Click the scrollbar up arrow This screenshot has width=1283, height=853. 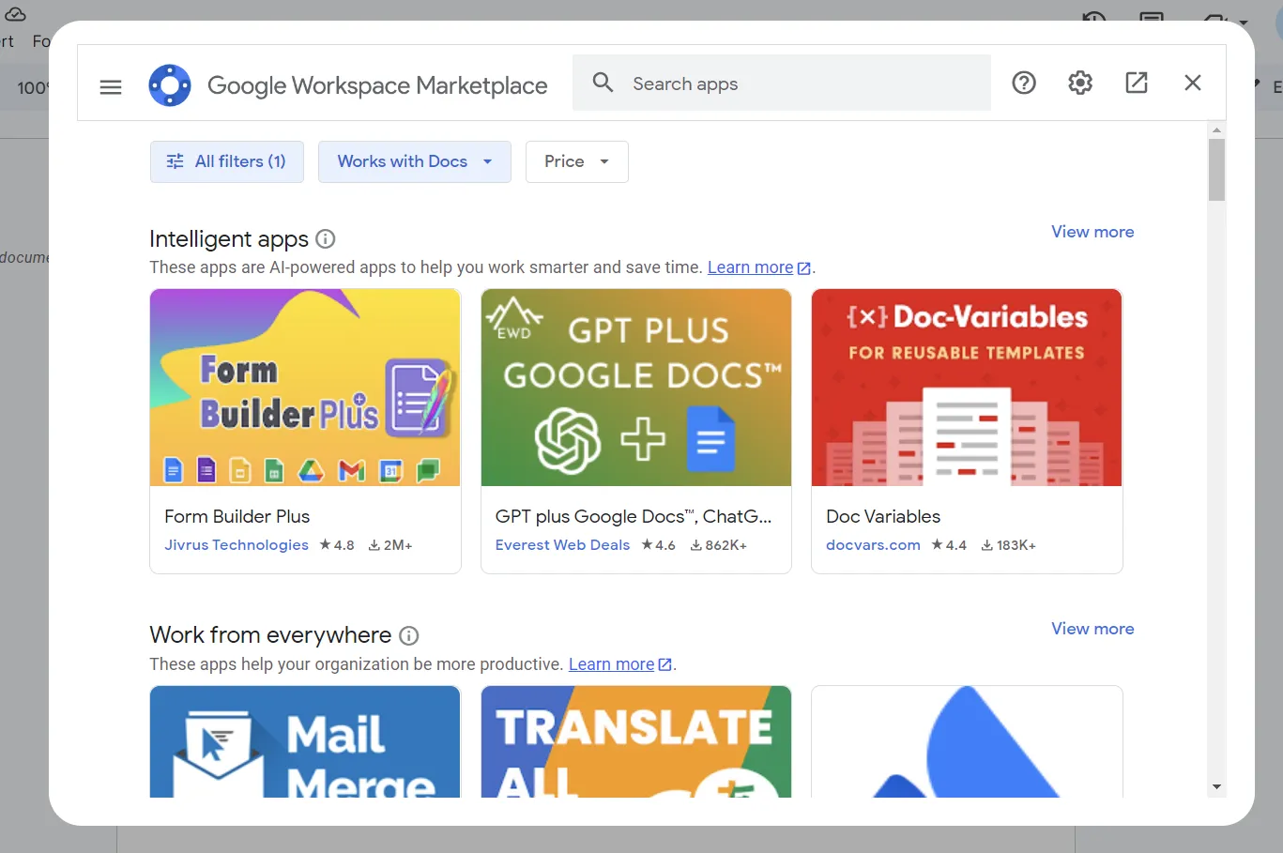click(x=1216, y=130)
